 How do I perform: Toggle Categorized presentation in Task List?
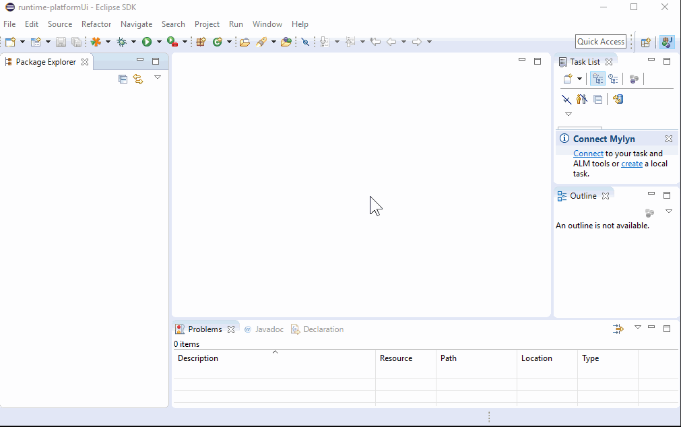pos(597,79)
